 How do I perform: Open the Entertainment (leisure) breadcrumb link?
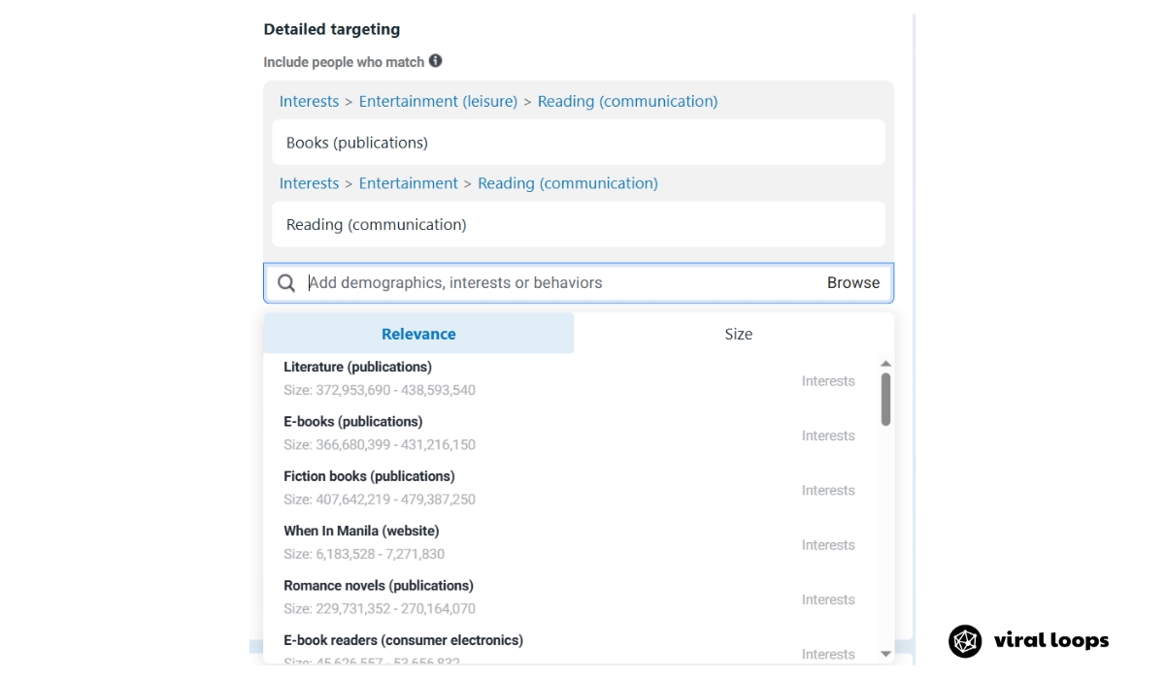438,101
